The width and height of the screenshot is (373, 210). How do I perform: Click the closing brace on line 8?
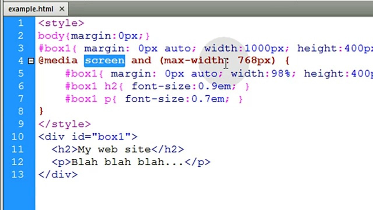point(41,111)
